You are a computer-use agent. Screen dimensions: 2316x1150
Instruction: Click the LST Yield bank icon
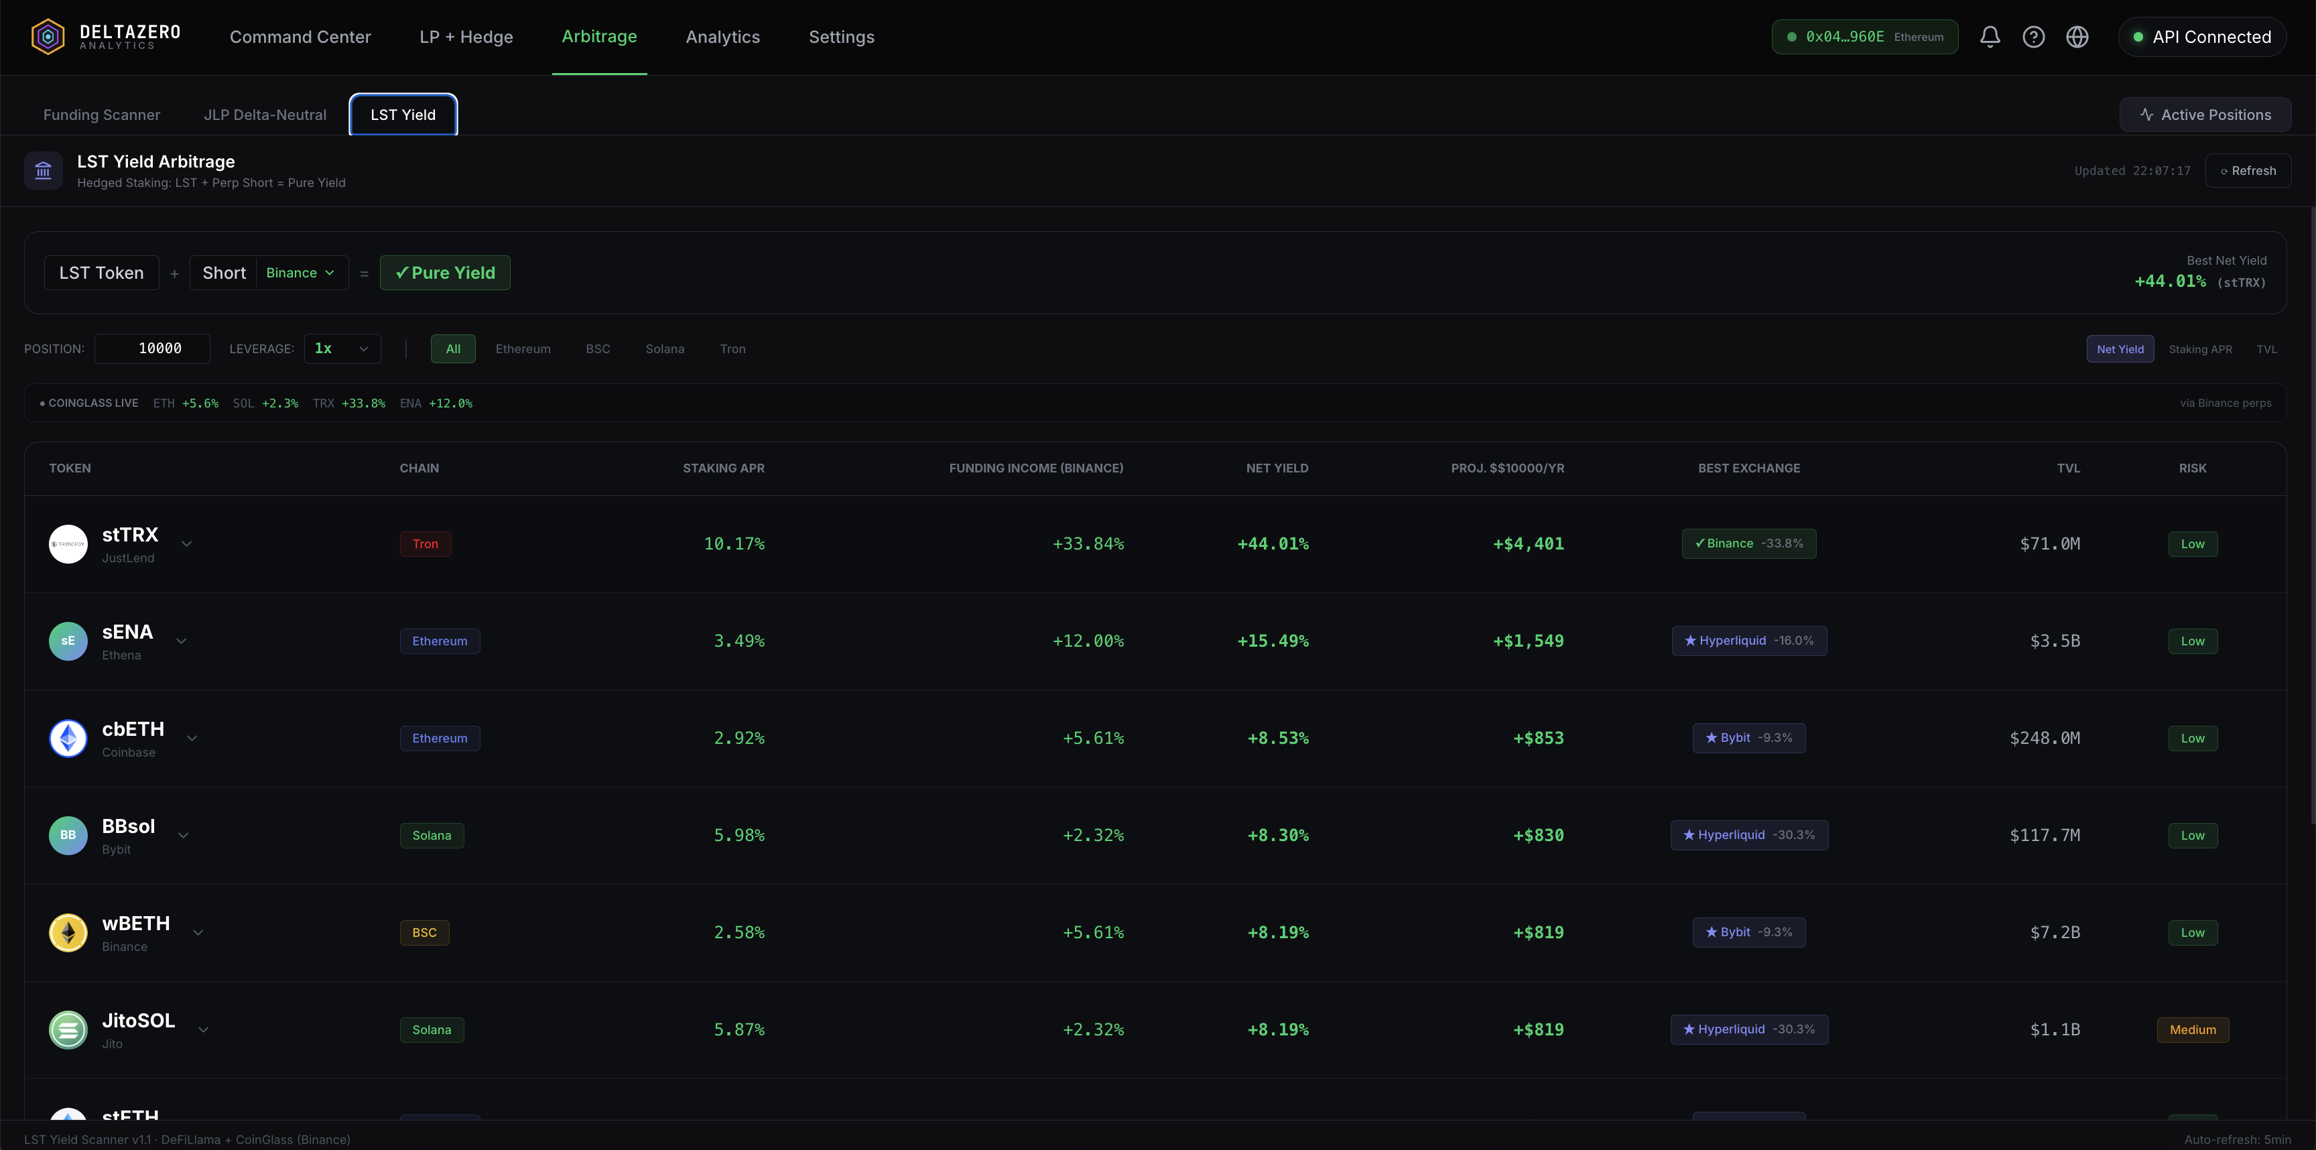click(43, 171)
